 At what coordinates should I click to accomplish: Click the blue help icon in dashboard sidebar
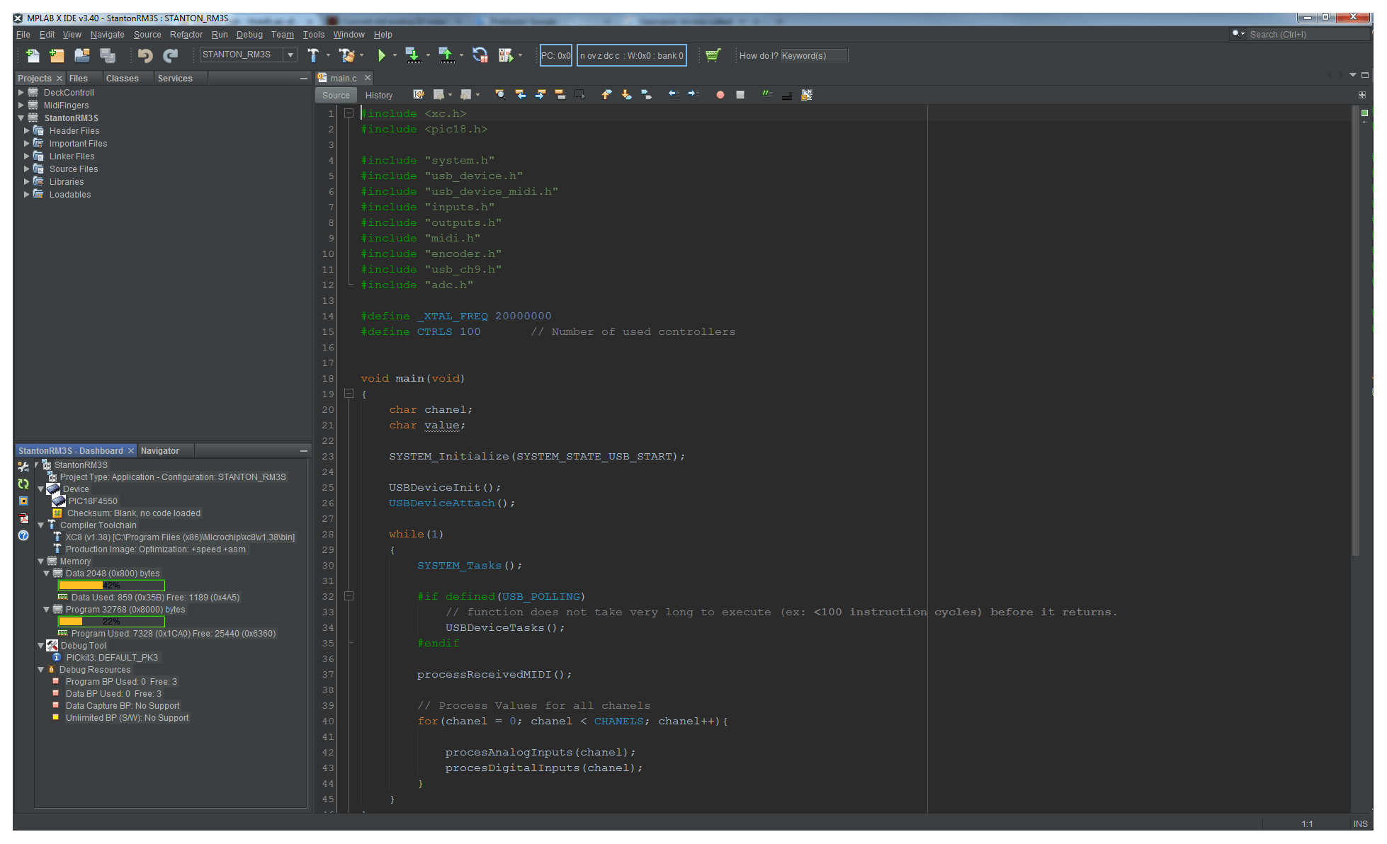tap(23, 535)
